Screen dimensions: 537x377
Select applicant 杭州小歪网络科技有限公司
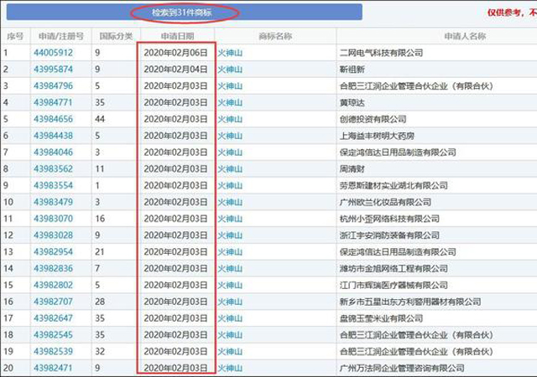[389, 219]
